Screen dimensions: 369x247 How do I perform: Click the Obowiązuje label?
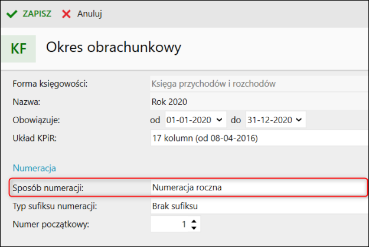click(x=36, y=120)
